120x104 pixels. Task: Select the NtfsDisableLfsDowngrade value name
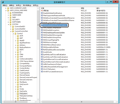(x=53, y=35)
